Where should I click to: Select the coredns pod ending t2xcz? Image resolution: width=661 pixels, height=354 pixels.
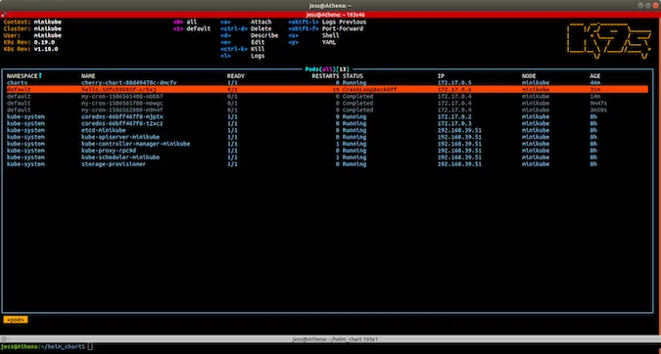pyautogui.click(x=327, y=123)
